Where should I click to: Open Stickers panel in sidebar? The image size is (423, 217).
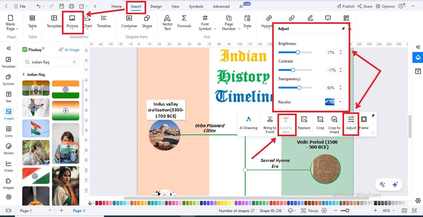coord(9,149)
